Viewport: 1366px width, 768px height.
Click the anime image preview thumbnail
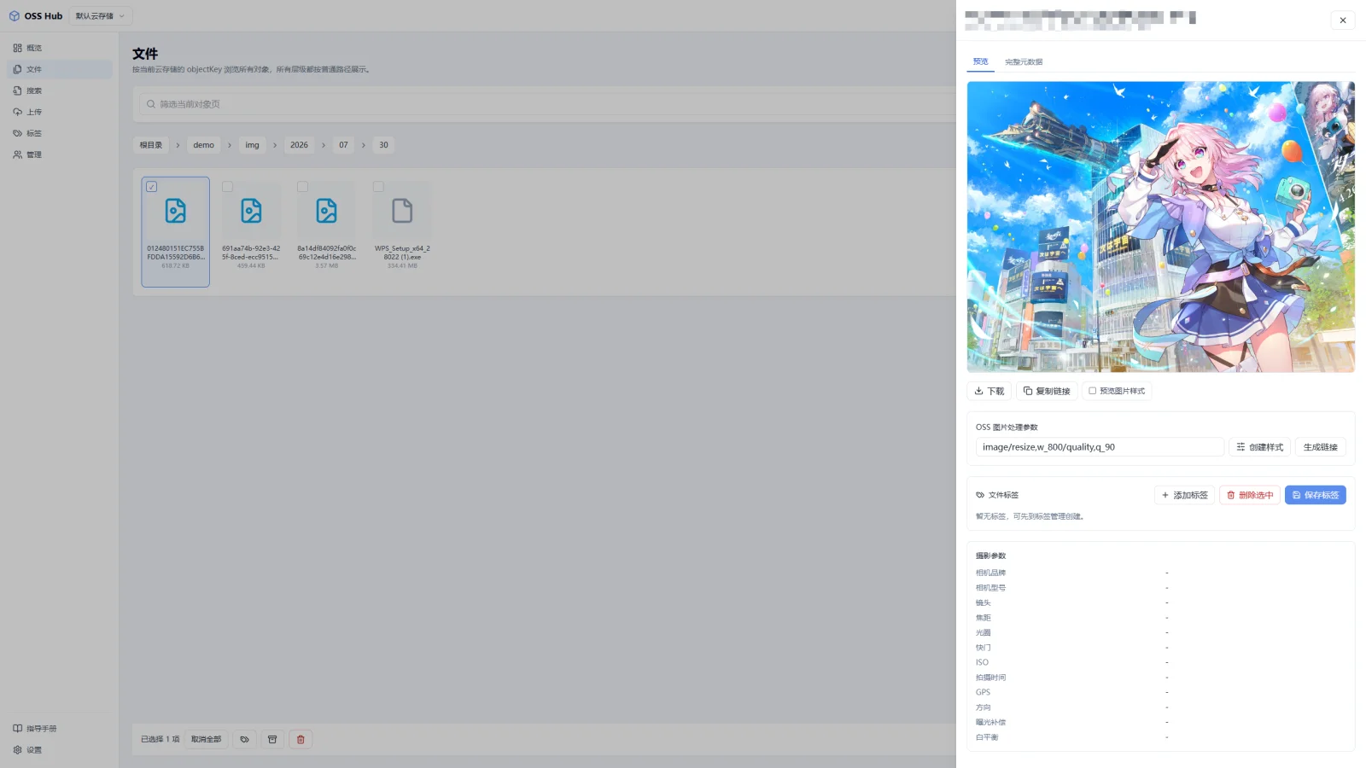[x=1160, y=227]
